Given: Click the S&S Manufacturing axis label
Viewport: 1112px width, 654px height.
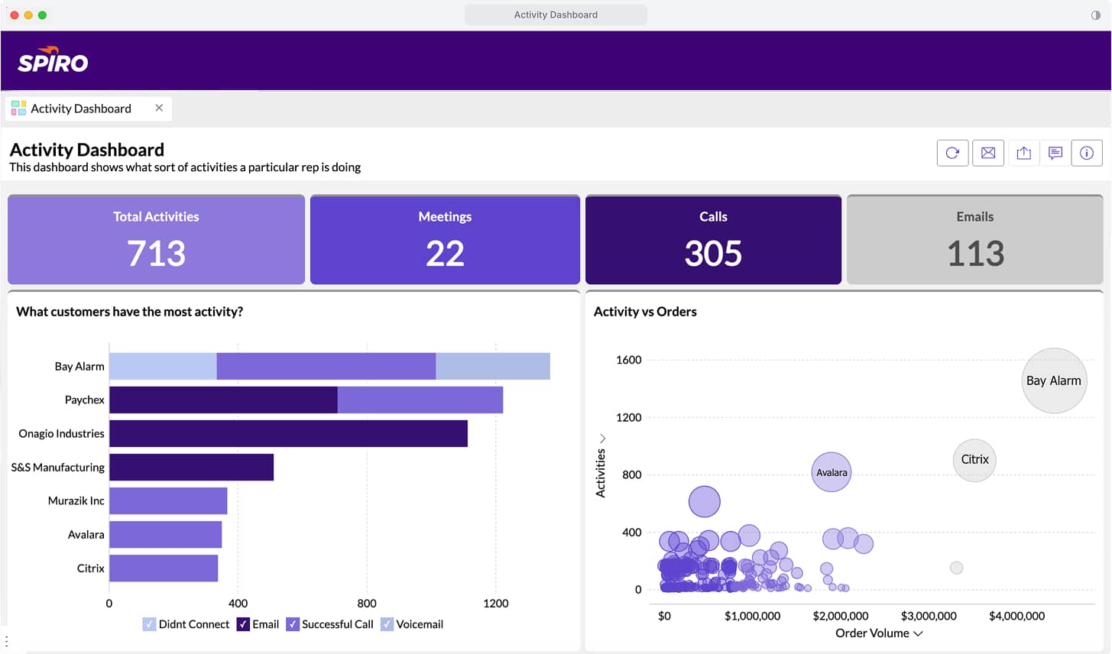Looking at the screenshot, I should coord(57,467).
